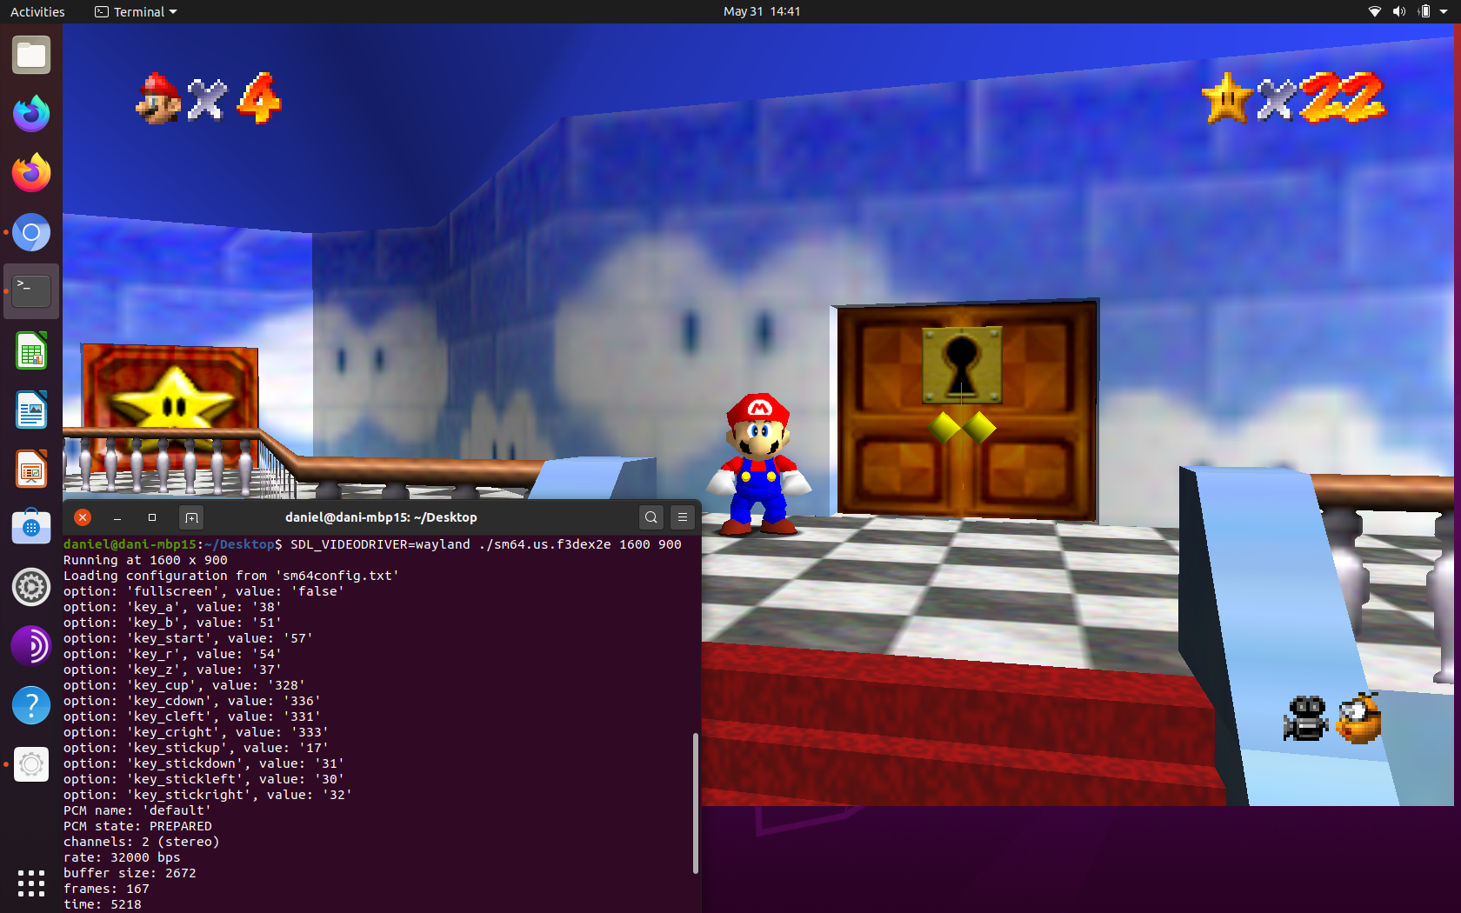Viewport: 1461px width, 913px height.
Task: Click Activities in the top bar
Action: coord(37,11)
